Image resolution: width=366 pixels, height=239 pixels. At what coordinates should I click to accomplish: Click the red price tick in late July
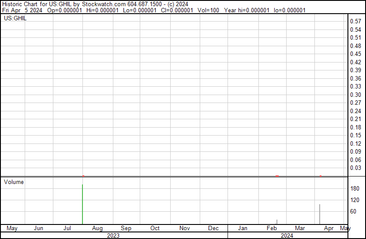[83, 176]
